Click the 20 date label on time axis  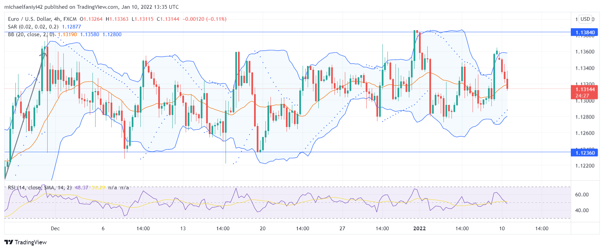click(262, 229)
